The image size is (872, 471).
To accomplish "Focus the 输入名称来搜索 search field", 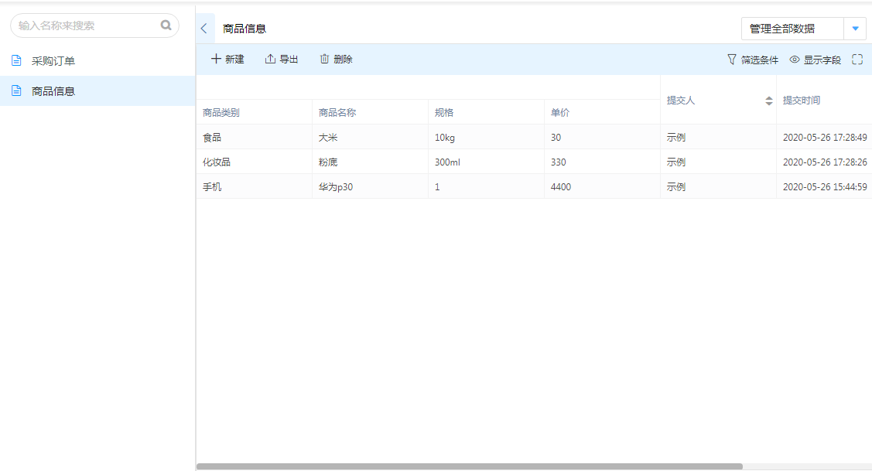I will (85, 26).
